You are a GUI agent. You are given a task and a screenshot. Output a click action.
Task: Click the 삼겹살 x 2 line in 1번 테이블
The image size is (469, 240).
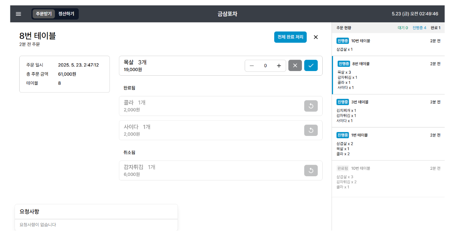click(345, 144)
